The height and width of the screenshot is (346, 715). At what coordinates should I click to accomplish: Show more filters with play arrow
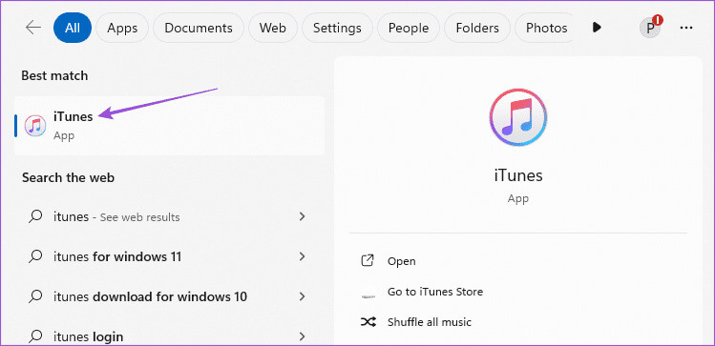[597, 28]
